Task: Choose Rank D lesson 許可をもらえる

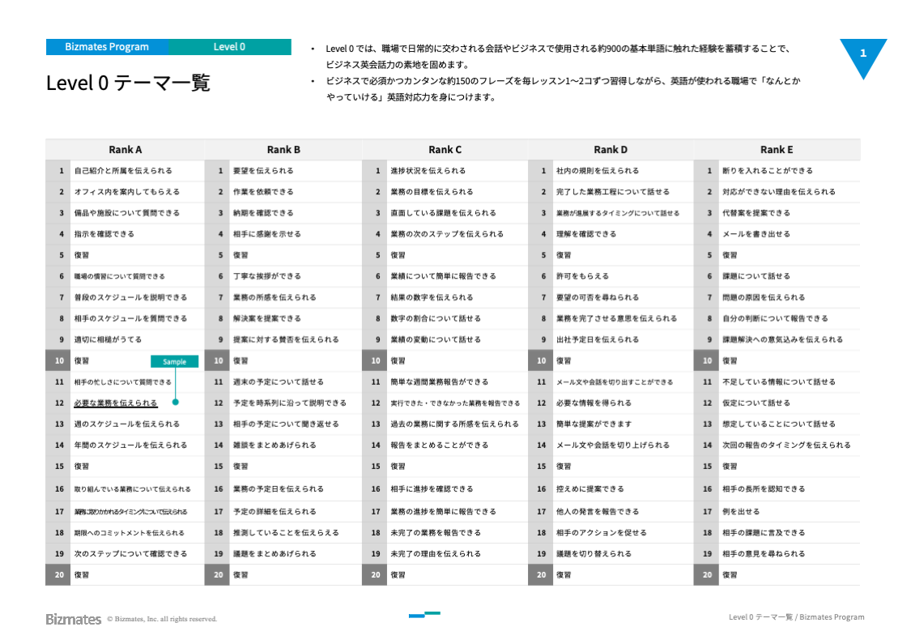Action: 582,276
